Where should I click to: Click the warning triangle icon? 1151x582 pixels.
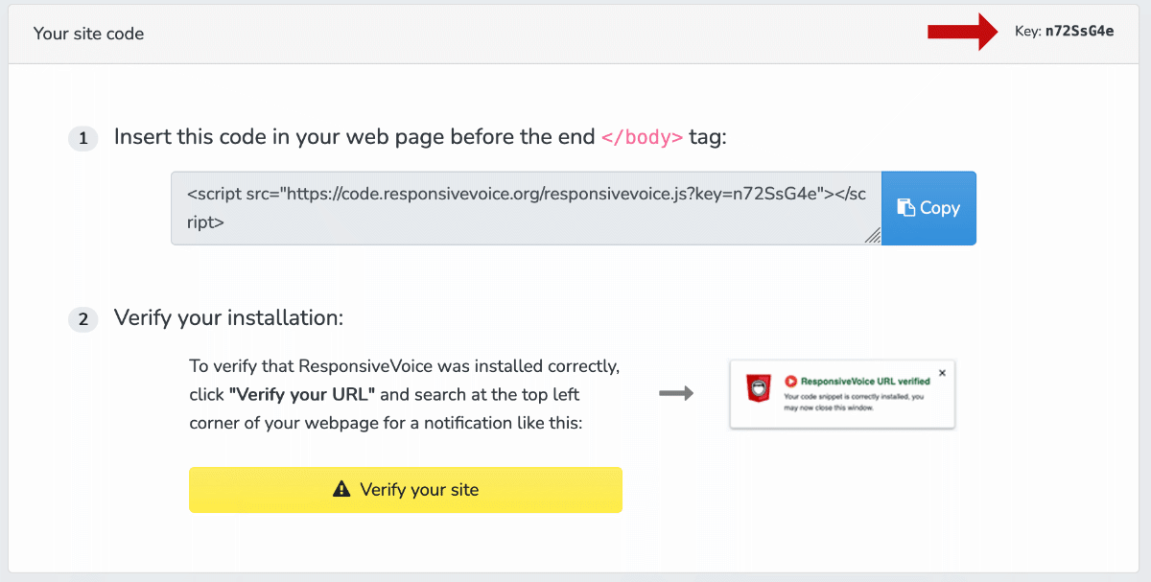[341, 490]
